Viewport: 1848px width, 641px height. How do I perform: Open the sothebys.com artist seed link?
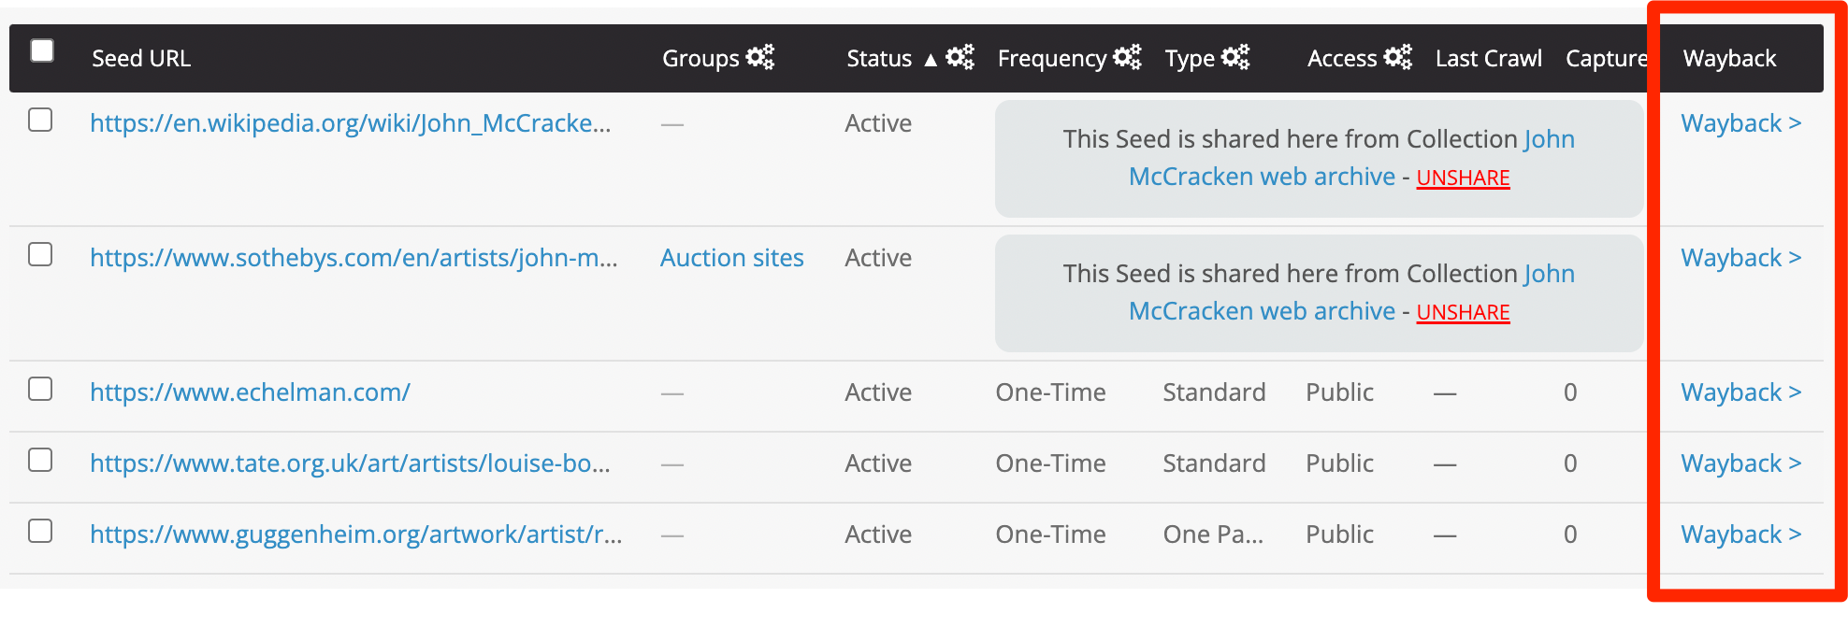point(354,258)
